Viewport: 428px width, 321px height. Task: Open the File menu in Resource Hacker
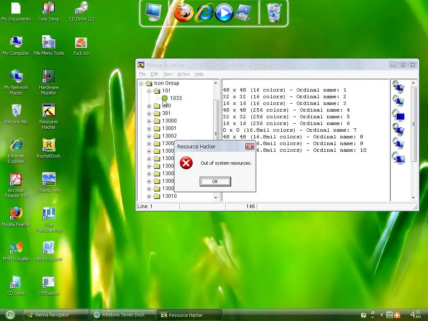(142, 74)
